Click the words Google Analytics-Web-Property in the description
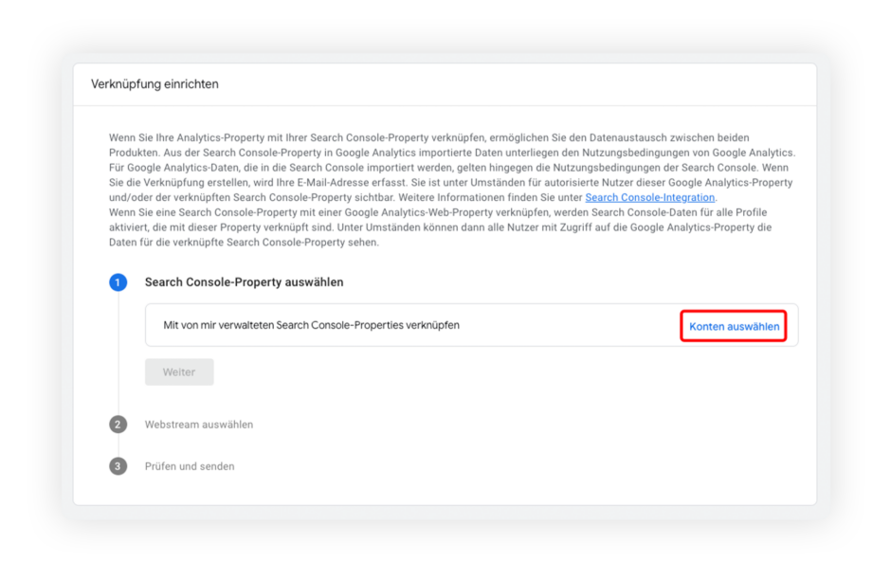891x579 pixels. point(418,212)
